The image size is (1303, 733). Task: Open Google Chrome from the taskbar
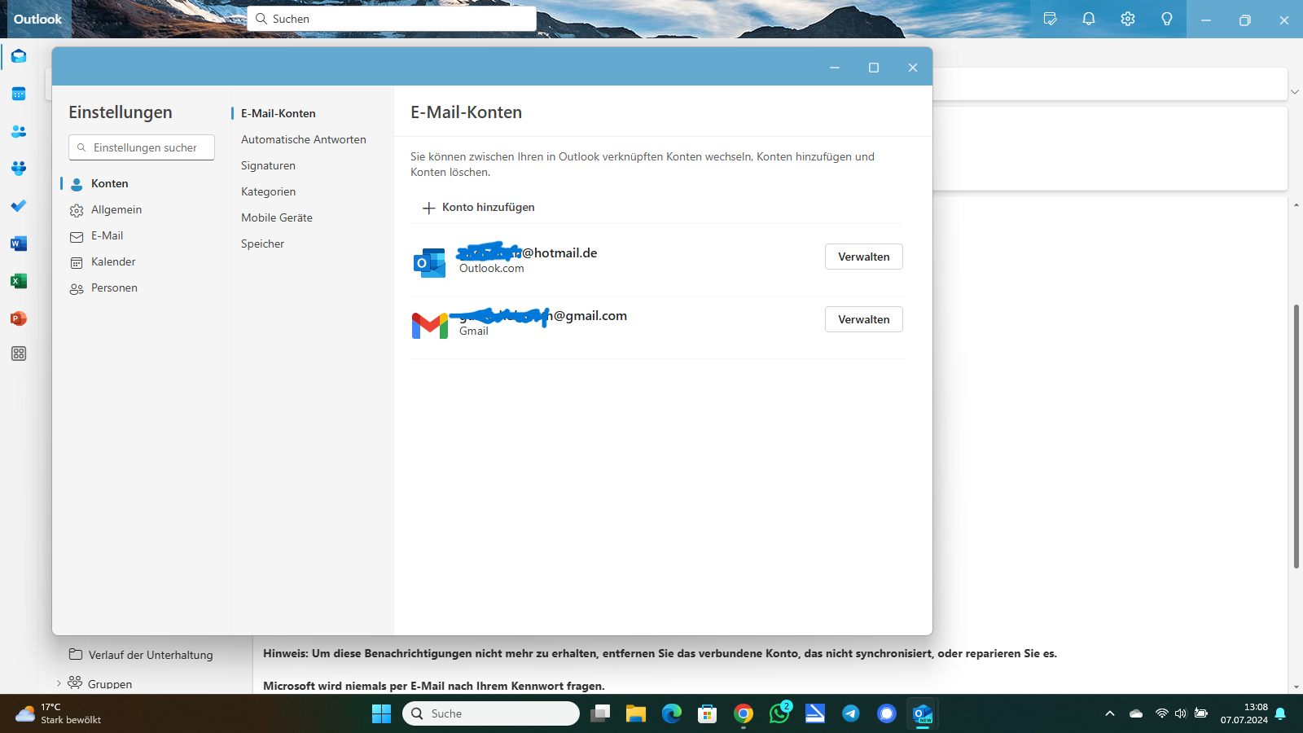coord(744,713)
